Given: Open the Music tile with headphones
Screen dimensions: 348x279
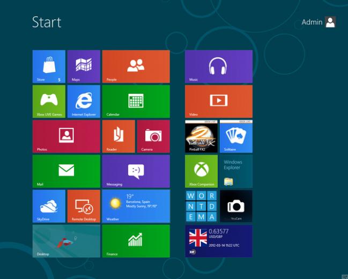Looking at the screenshot, I should tap(219, 67).
